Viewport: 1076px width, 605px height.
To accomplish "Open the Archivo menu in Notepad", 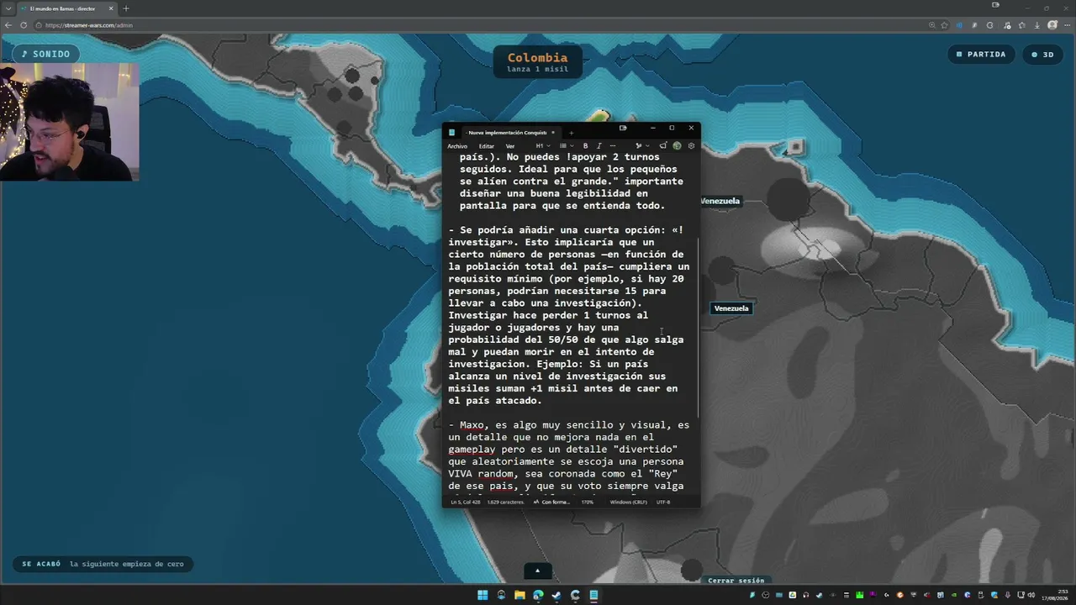I will coord(457,146).
